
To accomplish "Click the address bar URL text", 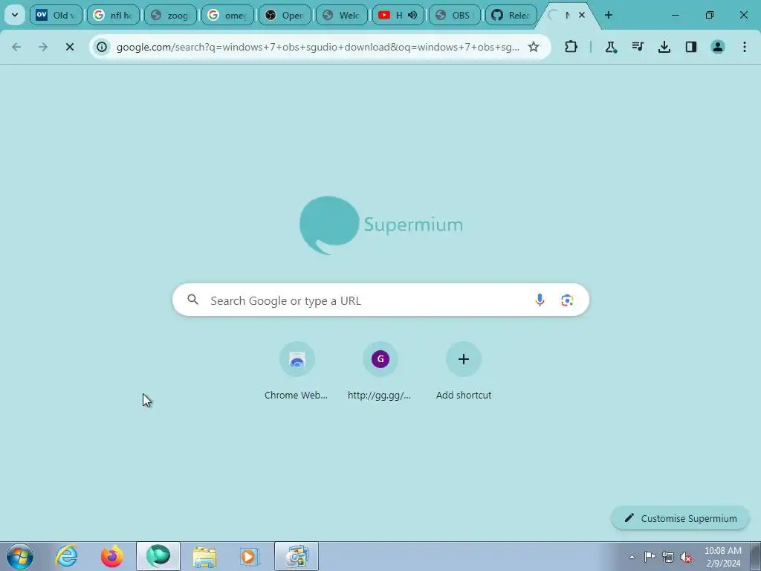I will [x=318, y=47].
